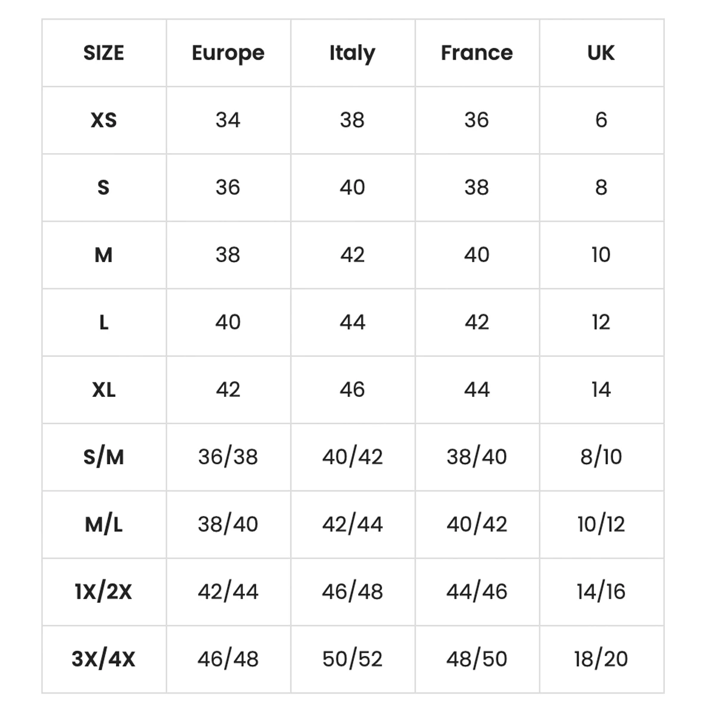Click the 3X/4X size row label
The width and height of the screenshot is (715, 715).
104,659
